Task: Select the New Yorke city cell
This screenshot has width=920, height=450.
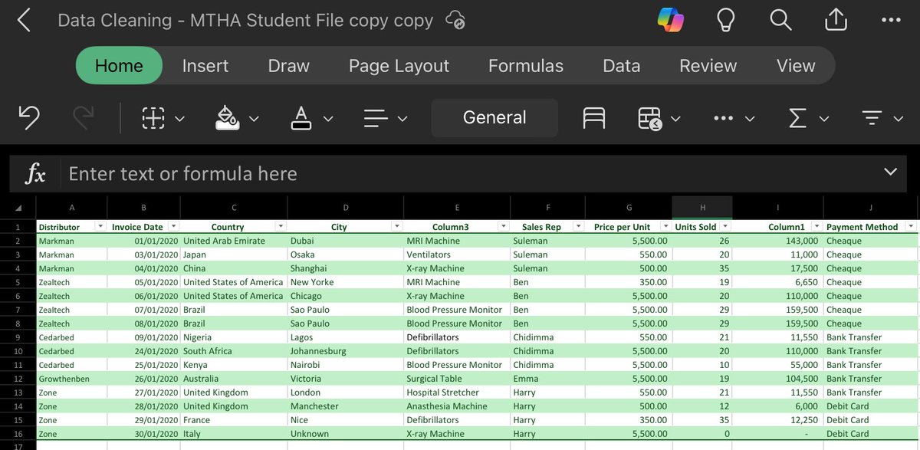Action: coord(346,282)
